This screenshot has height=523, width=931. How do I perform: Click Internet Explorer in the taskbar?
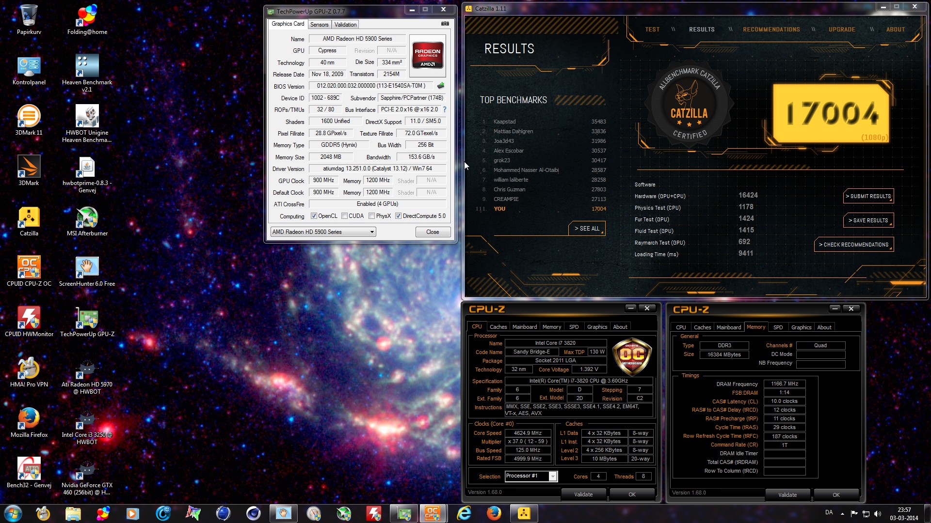[464, 513]
